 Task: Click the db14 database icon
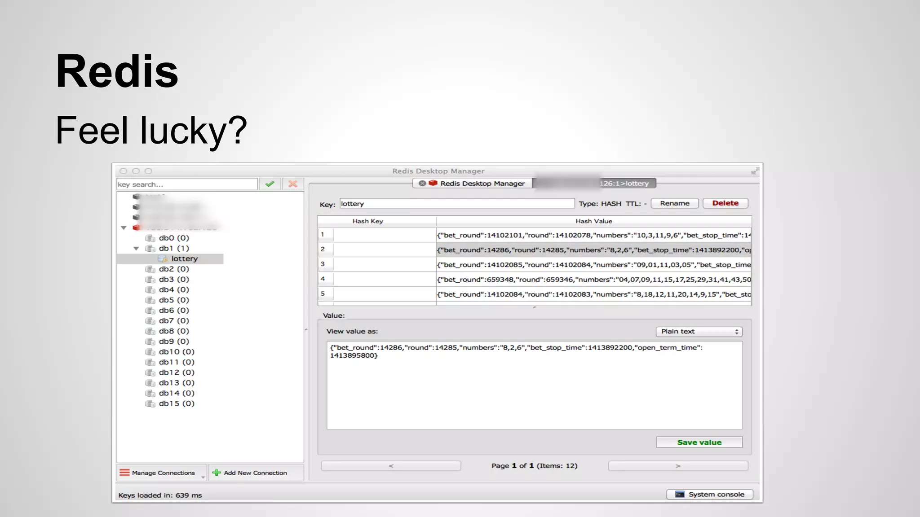150,393
